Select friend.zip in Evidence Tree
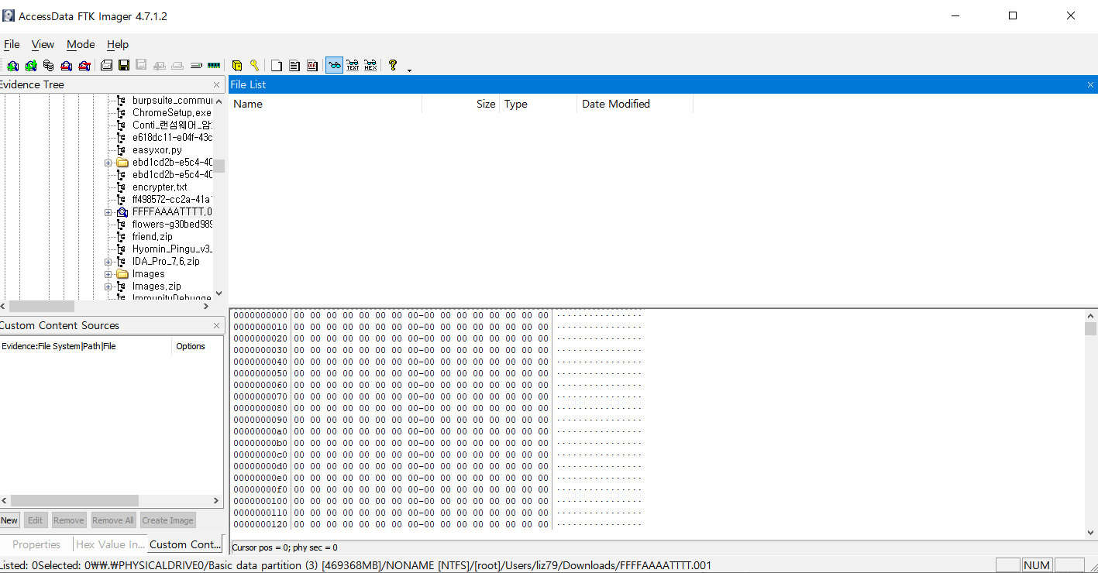 point(152,237)
